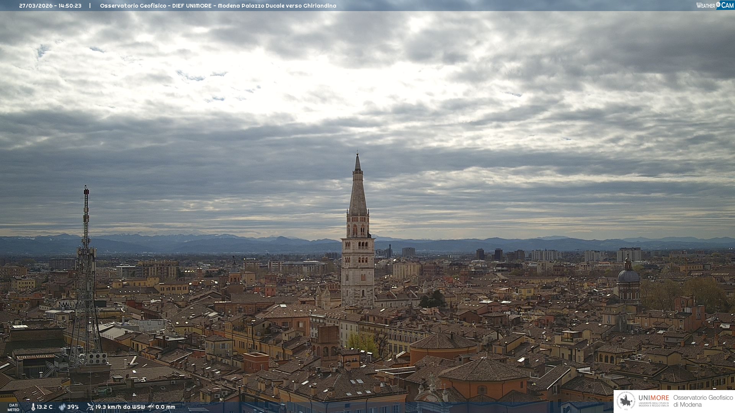Screen dimensions: 735x413
Task: Click the 19.3 km/h da WSW wind reading
Action: (x=120, y=407)
